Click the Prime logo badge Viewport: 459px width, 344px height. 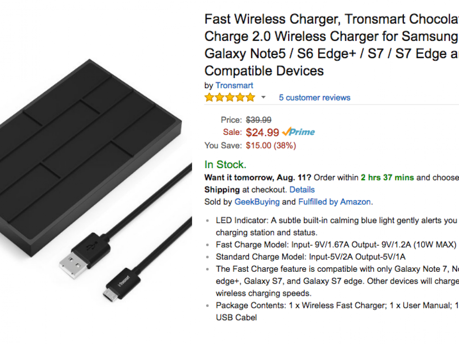pos(298,132)
